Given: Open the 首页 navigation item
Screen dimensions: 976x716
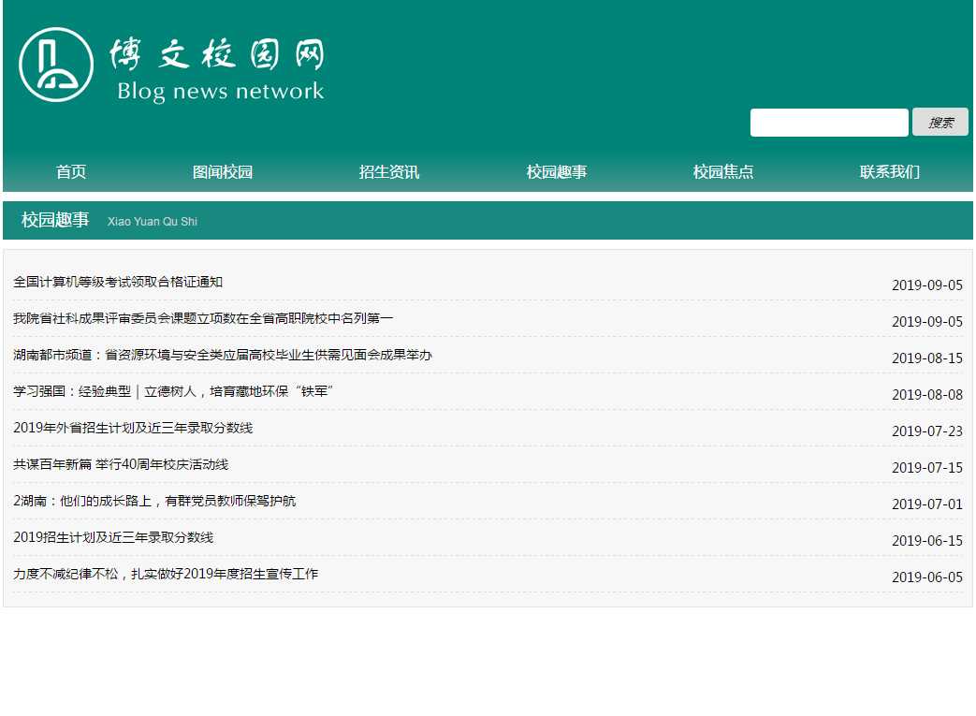Looking at the screenshot, I should [x=71, y=172].
